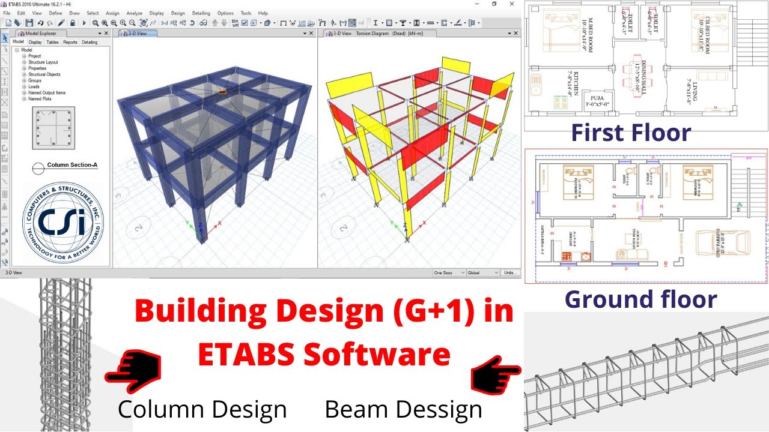Open shear wall design icon
Image resolution: width=769 pixels, height=432 pixels.
click(443, 23)
